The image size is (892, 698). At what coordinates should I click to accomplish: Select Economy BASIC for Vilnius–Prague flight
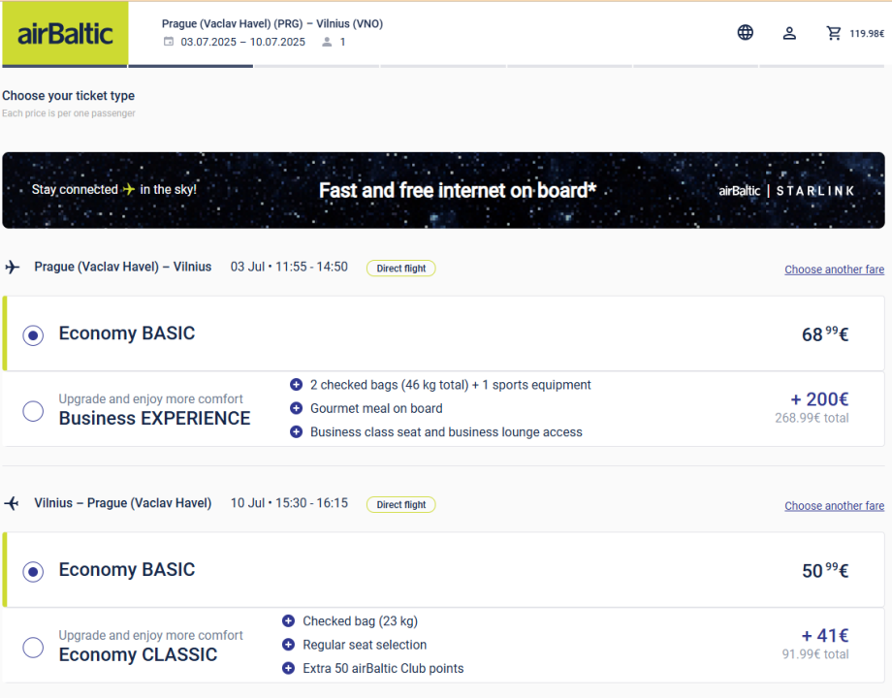click(33, 572)
